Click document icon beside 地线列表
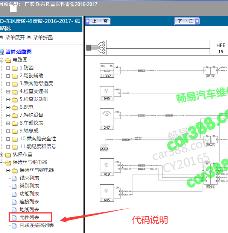 [14, 210]
